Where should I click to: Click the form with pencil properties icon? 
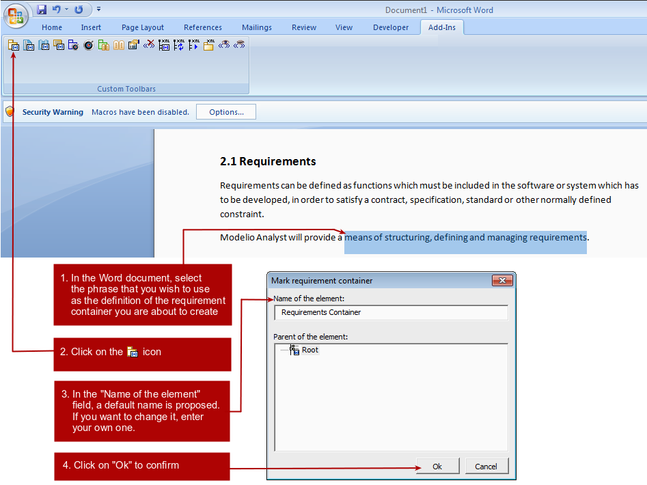tap(134, 45)
